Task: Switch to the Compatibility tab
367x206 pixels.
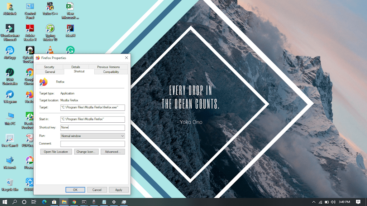Action: click(111, 72)
